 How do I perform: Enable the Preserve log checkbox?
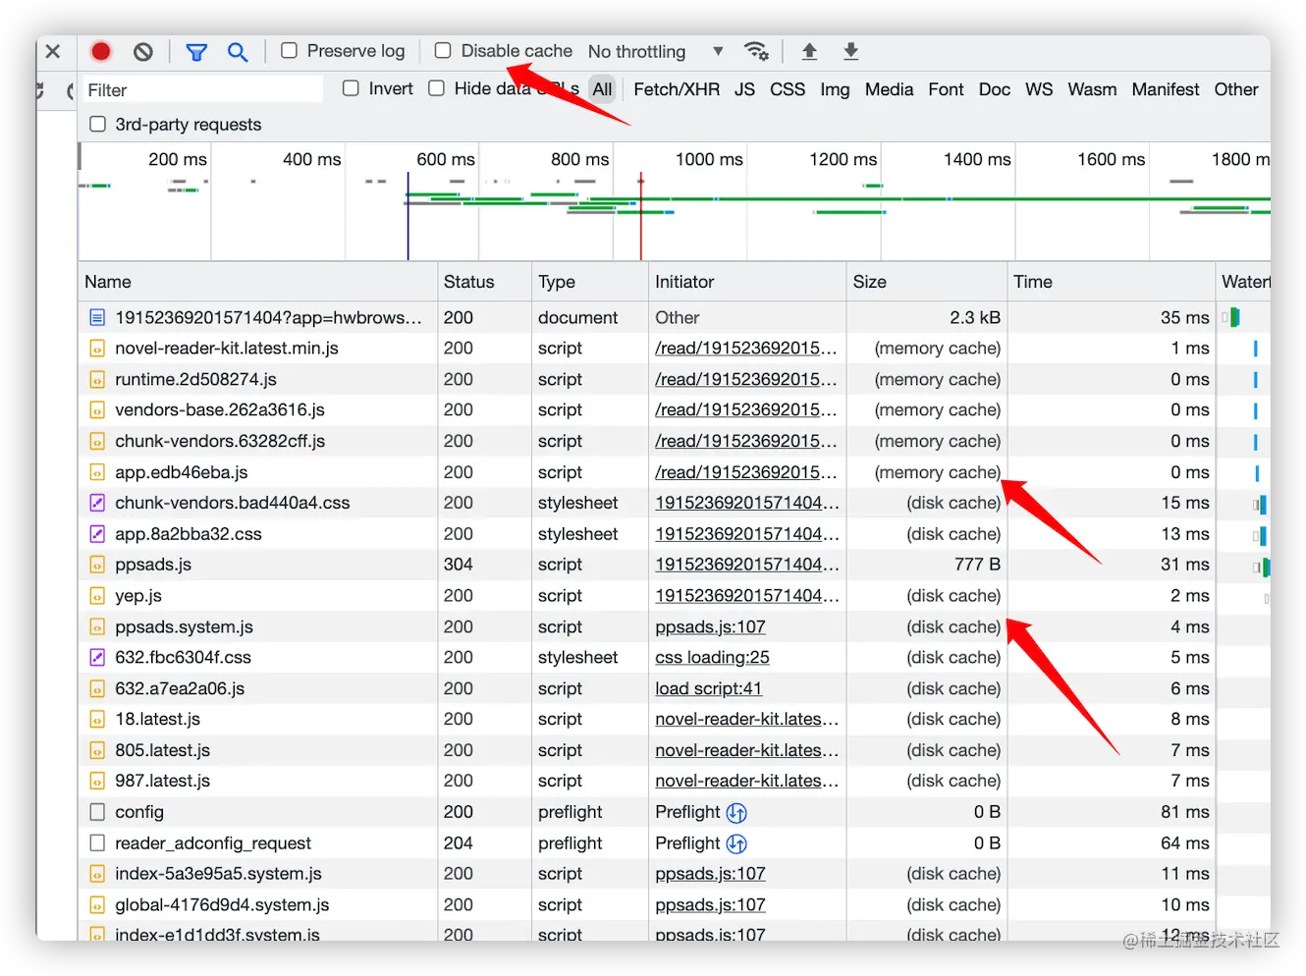click(289, 50)
